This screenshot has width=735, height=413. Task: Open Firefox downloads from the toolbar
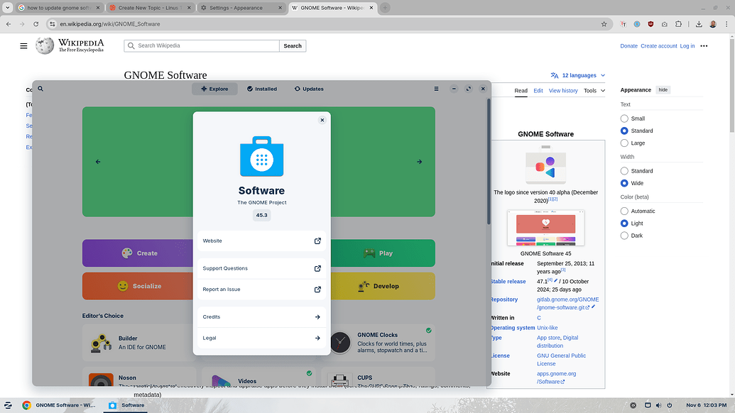pyautogui.click(x=699, y=23)
